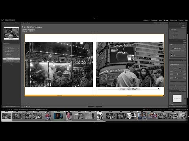The height and width of the screenshot is (141, 189).
Task: Collapse the Preview panel
Action: tap(3, 23)
